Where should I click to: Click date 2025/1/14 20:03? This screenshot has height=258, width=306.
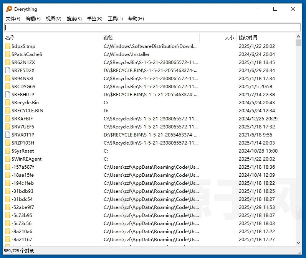pyautogui.click(x=256, y=143)
